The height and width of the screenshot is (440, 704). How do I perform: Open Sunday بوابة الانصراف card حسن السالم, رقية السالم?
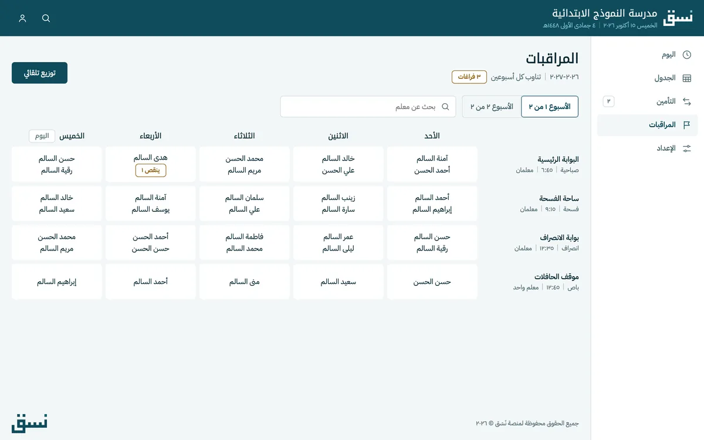[432, 242]
